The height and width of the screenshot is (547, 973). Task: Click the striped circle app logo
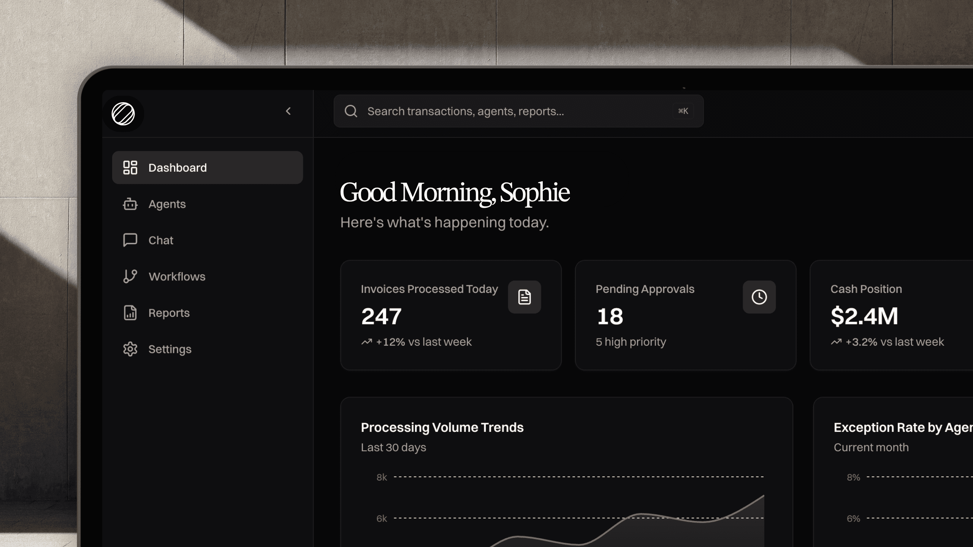tap(123, 114)
